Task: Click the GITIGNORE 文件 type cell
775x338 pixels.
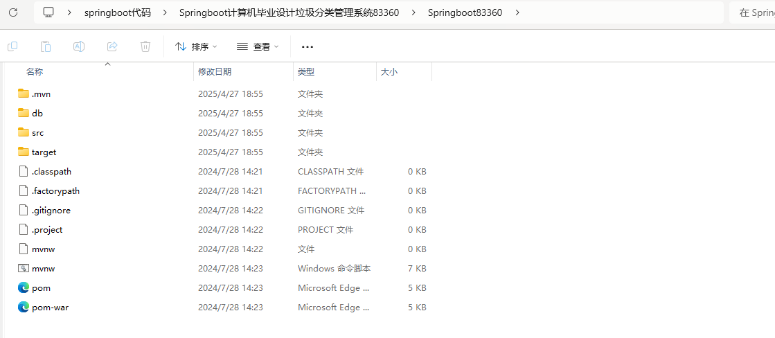Action: 330,211
